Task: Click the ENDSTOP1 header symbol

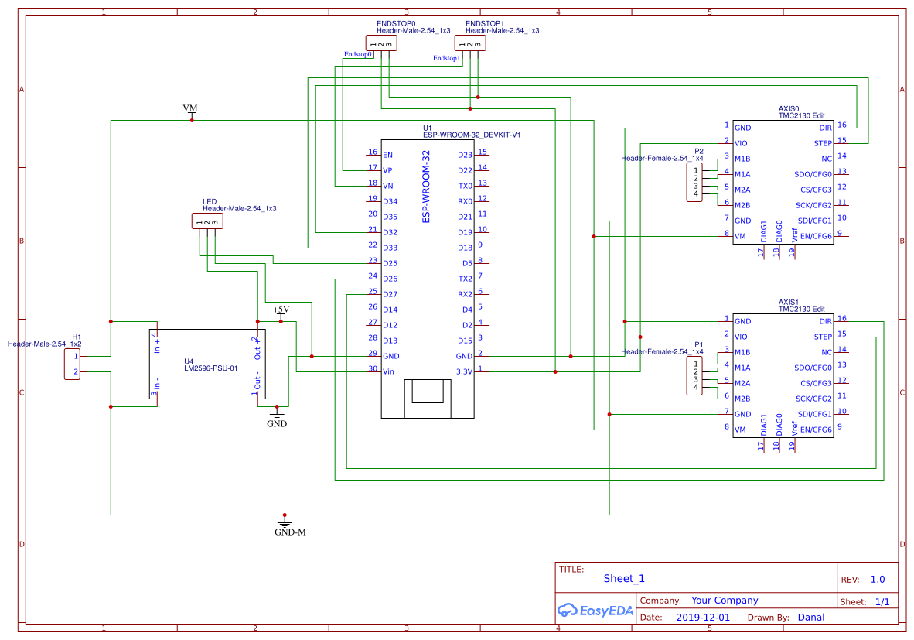Action: (472, 43)
